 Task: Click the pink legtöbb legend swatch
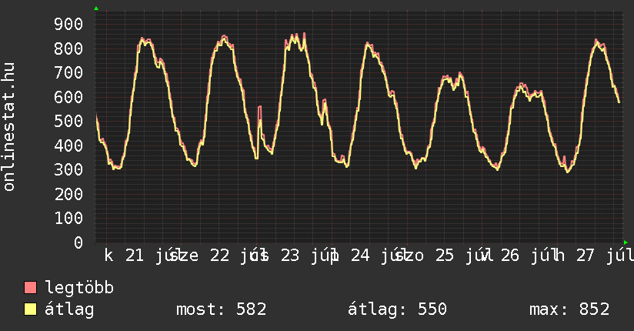(30, 287)
